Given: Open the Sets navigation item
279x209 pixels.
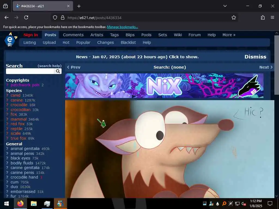Looking at the screenshot, I should [162, 35].
